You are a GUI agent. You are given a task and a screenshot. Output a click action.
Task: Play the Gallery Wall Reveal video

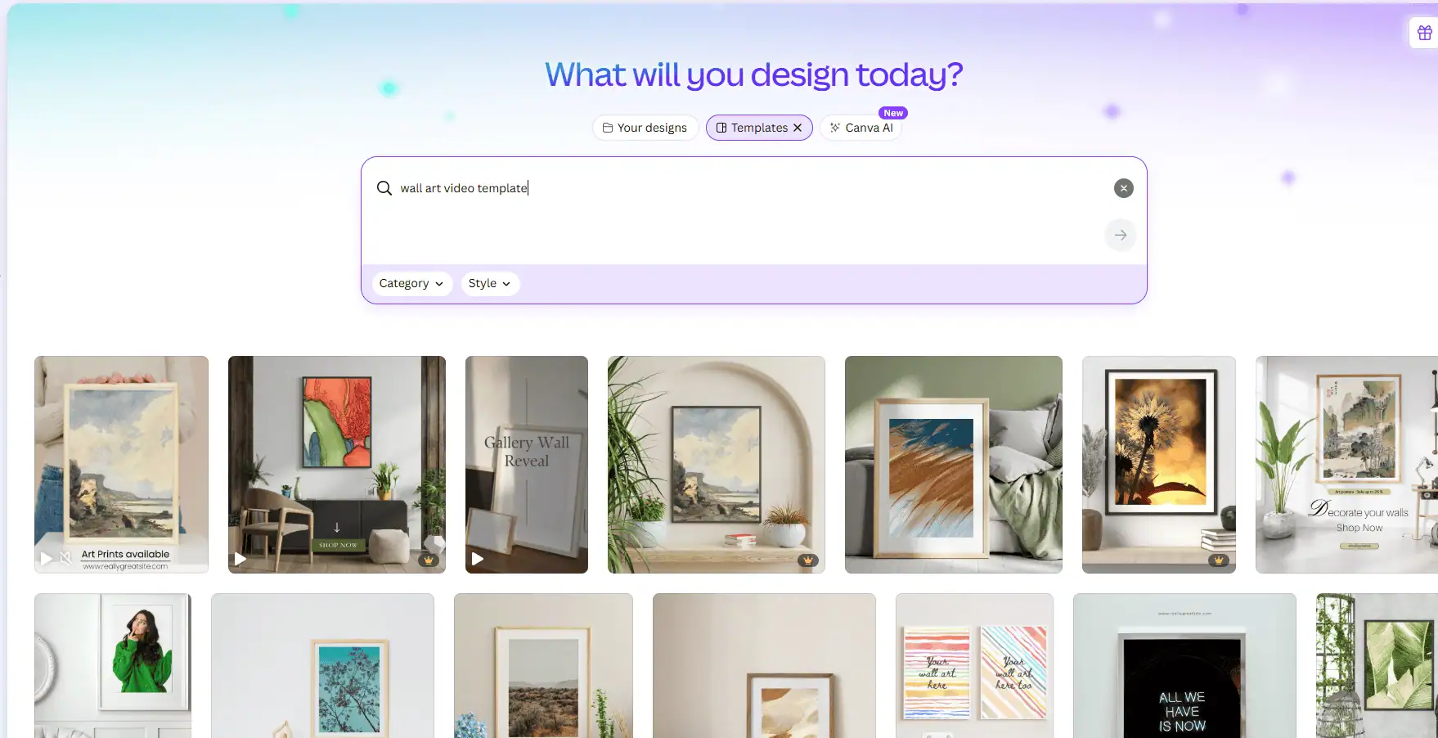click(478, 558)
